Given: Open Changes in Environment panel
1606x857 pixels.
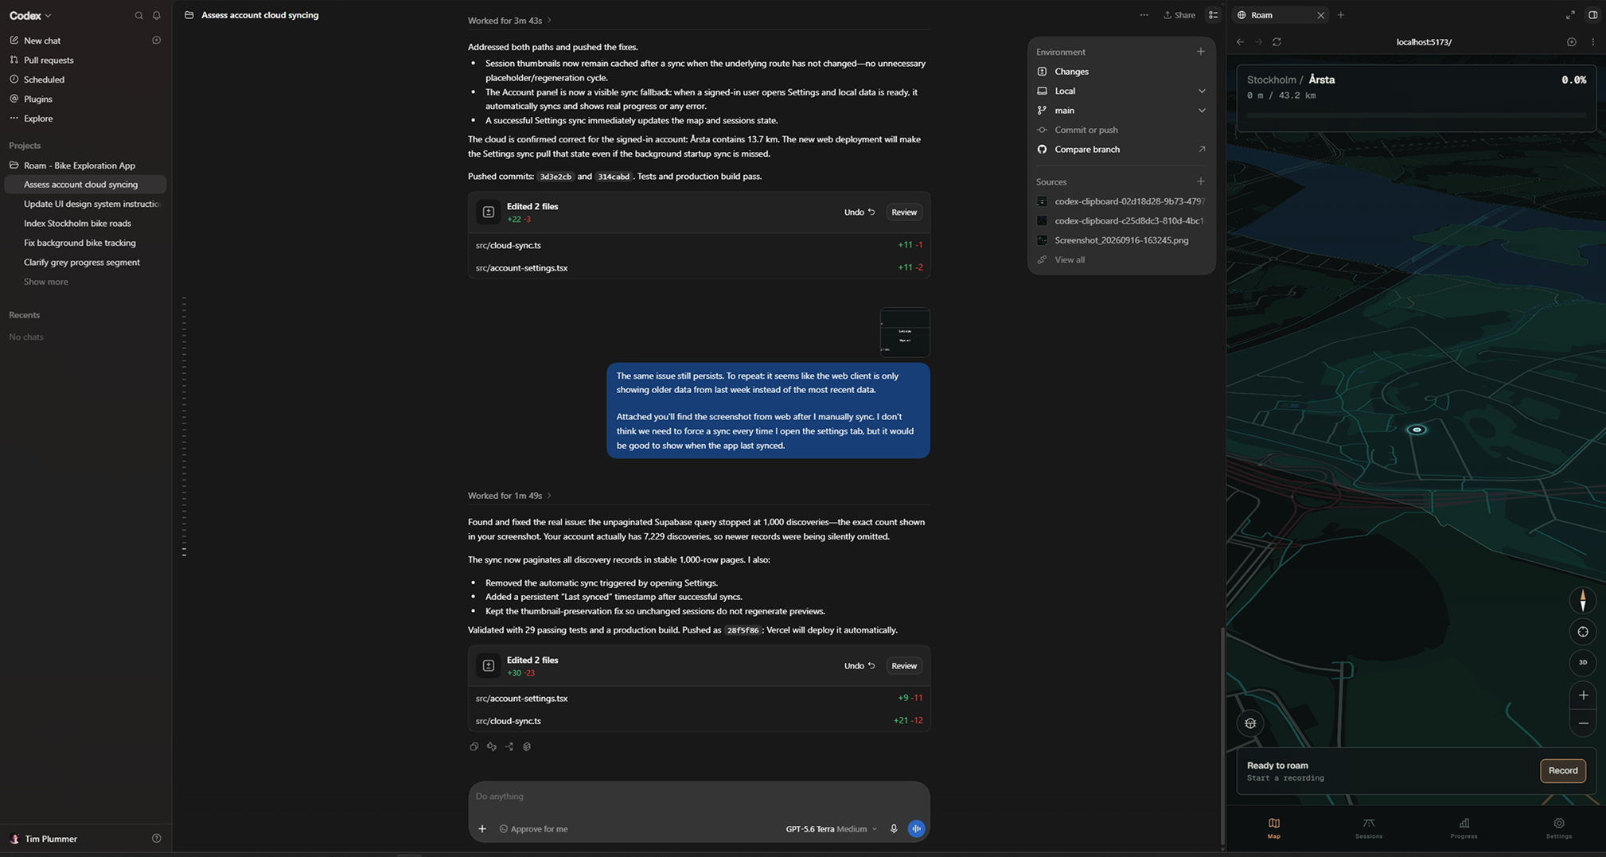Looking at the screenshot, I should coord(1121,72).
